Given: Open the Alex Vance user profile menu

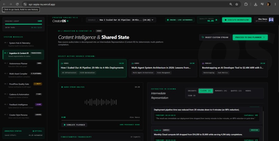Looking at the screenshot, I should [x=264, y=20].
